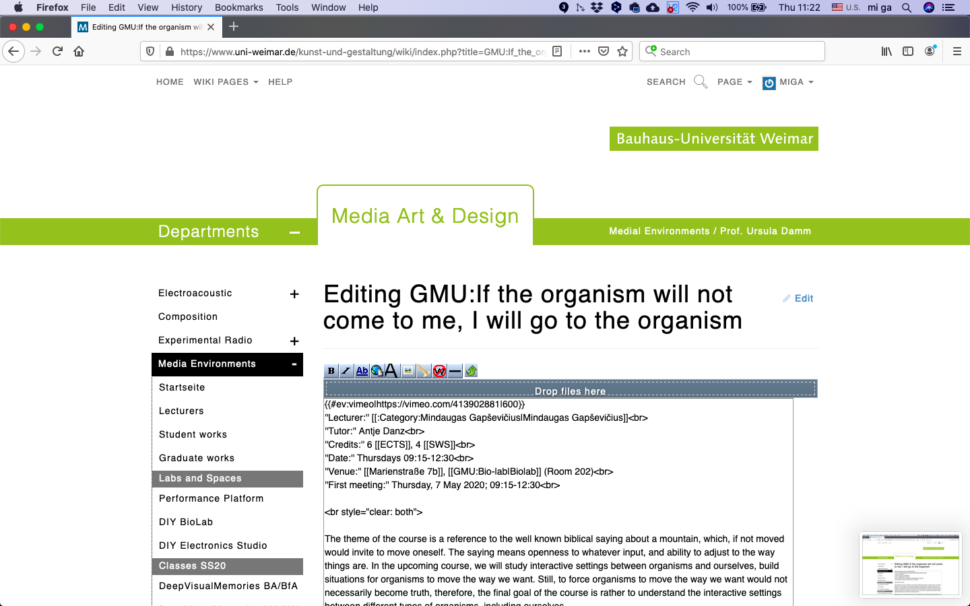Go back with browser back arrow
970x606 pixels.
tap(13, 51)
